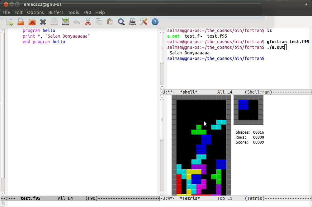Screen dimensions: 312x207
Task: Click the new file toolbar icon
Action: click(x=10, y=22)
